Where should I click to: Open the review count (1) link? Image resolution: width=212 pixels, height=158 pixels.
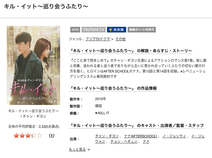(x=52, y=135)
